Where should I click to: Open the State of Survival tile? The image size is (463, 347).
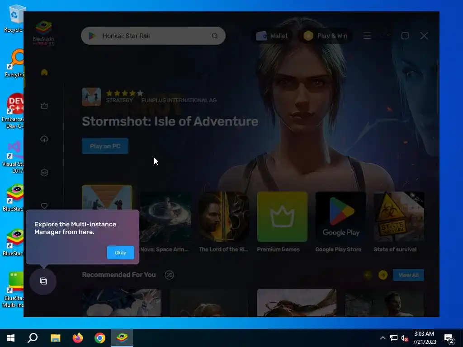[x=399, y=222]
